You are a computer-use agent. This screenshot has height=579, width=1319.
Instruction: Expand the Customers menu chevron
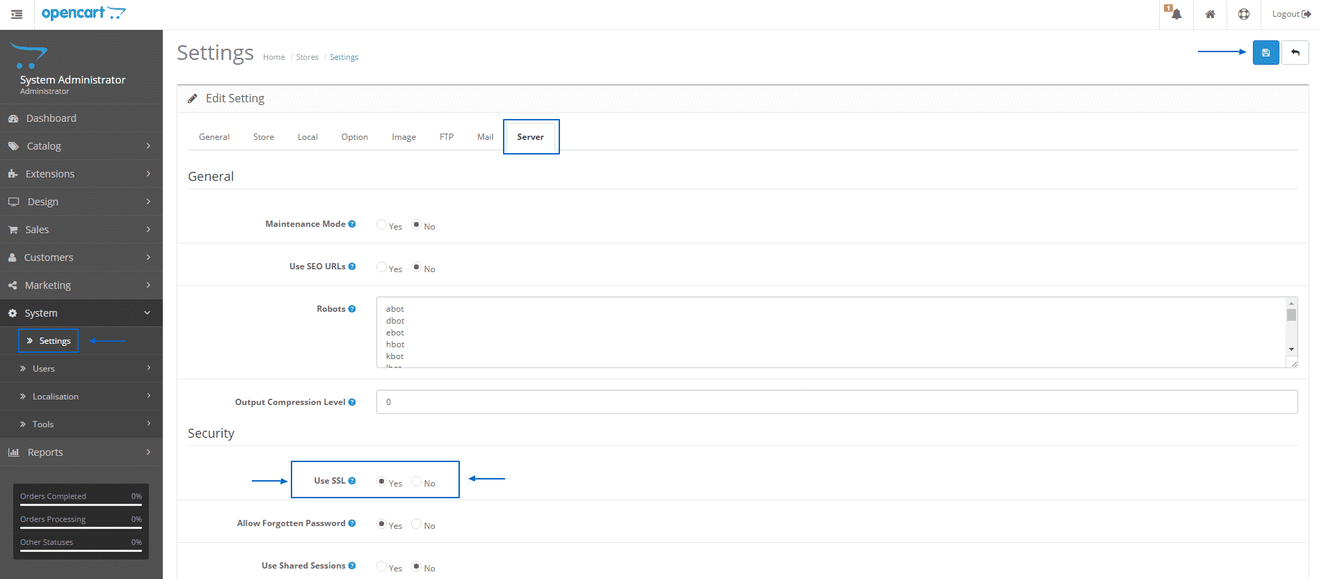point(148,257)
